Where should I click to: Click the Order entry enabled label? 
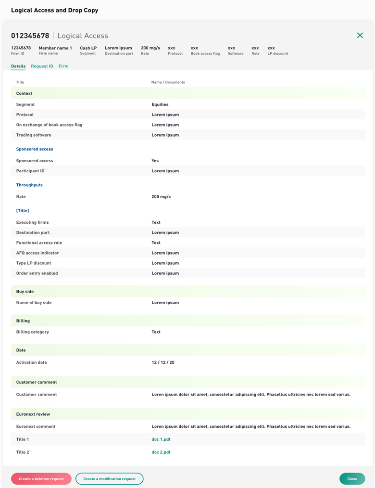pyautogui.click(x=37, y=273)
